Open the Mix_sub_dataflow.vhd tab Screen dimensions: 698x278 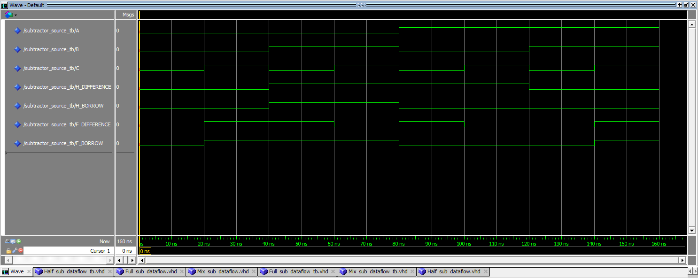(x=223, y=271)
